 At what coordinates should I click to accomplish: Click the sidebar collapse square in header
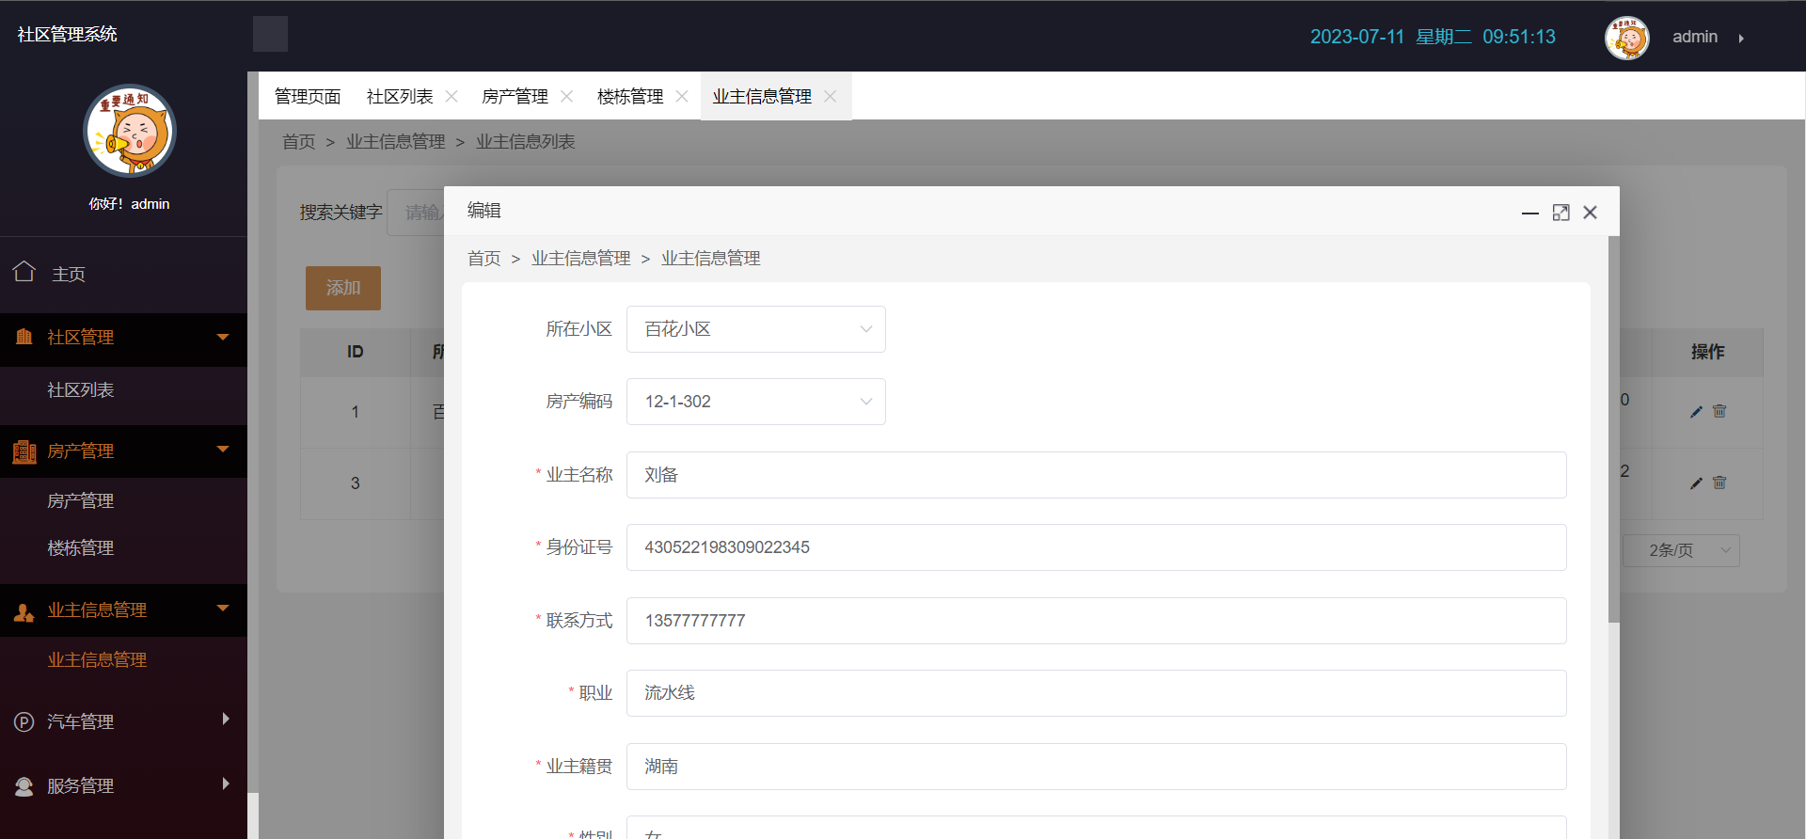pos(270,34)
